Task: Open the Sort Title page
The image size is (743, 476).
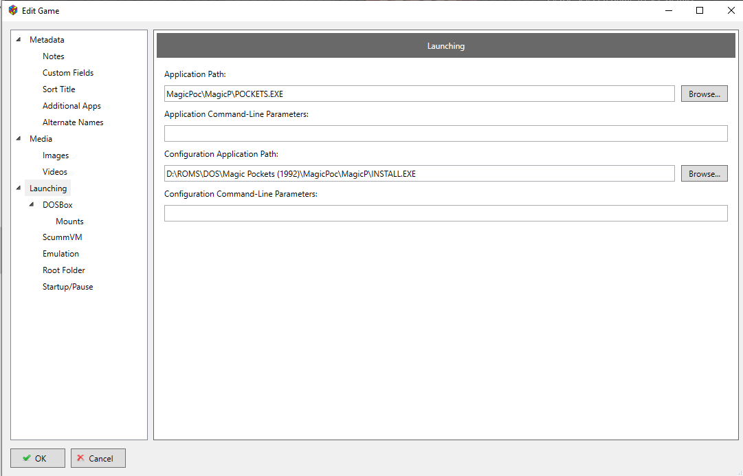Action: [58, 89]
